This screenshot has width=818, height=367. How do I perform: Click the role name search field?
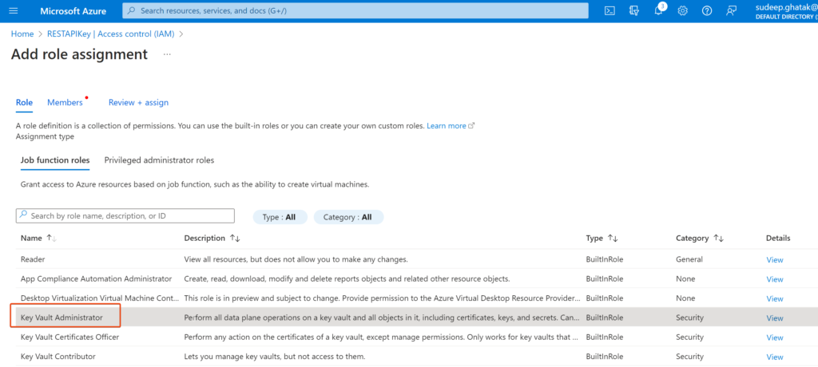pyautogui.click(x=125, y=216)
